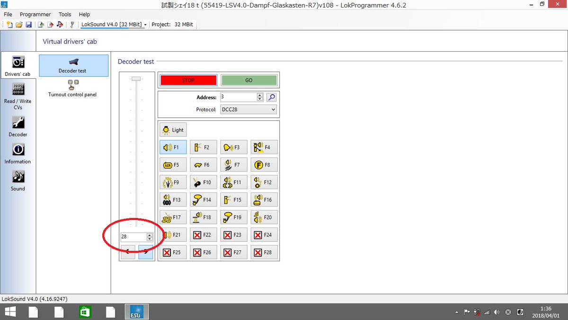Toggle function F3
The image size is (568, 320).
click(234, 147)
